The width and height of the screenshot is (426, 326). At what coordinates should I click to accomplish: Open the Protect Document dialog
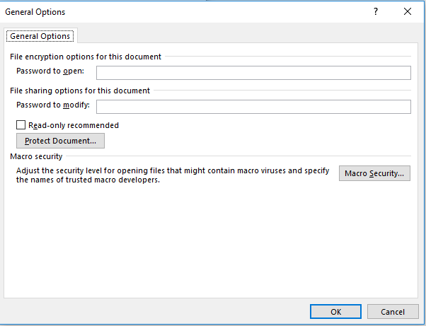(60, 141)
